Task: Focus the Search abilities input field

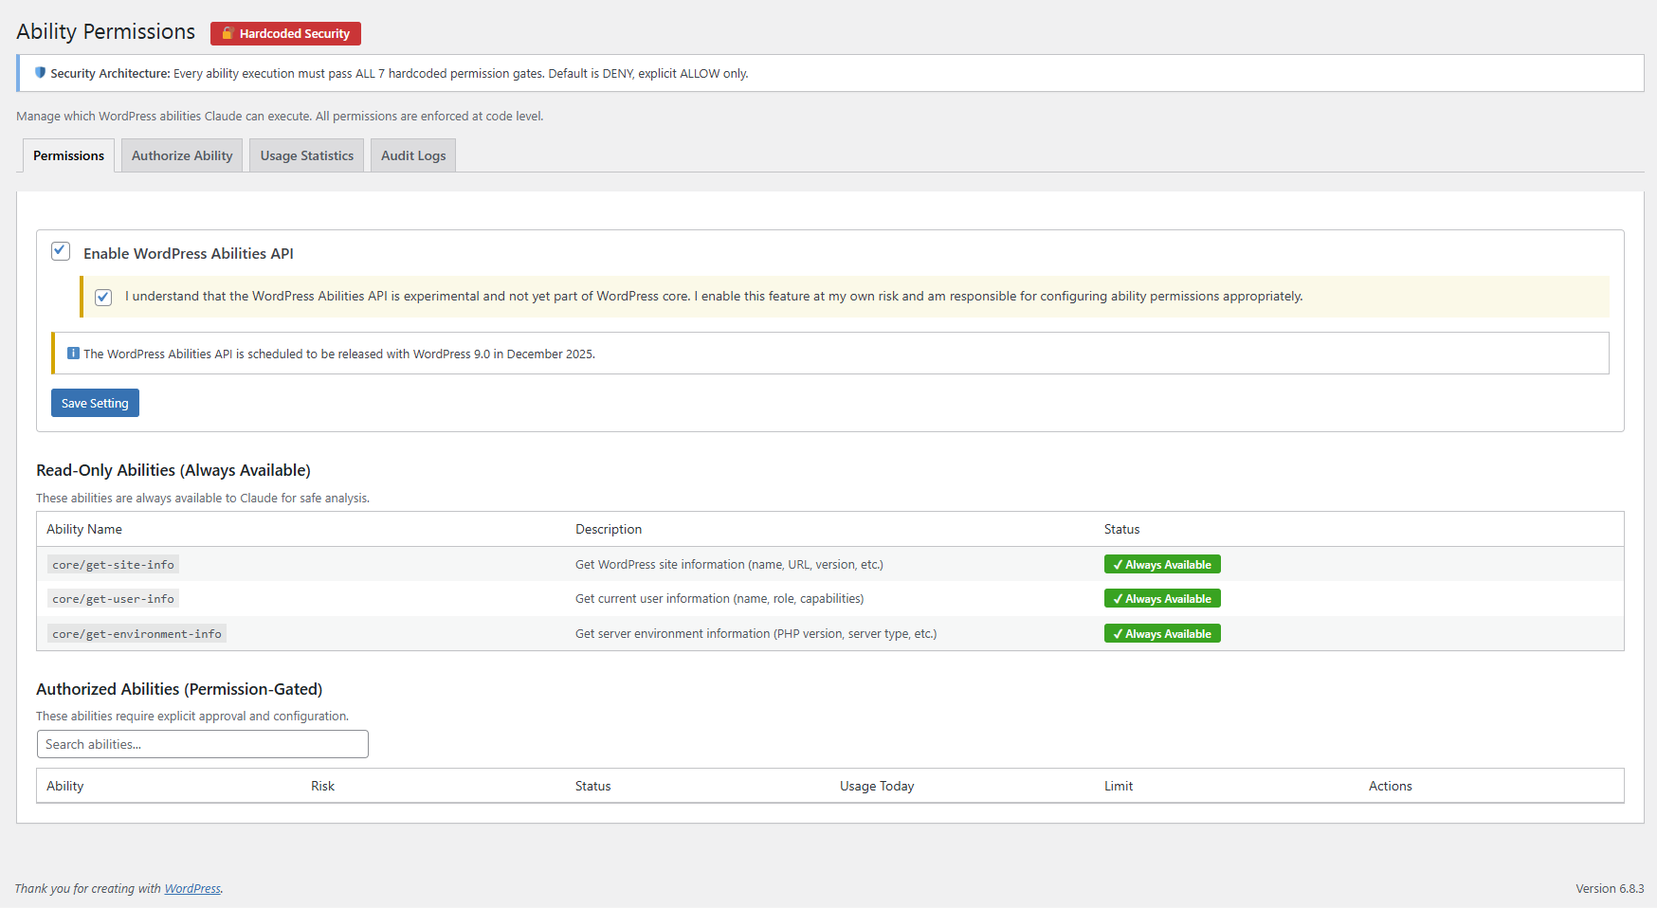Action: (202, 745)
